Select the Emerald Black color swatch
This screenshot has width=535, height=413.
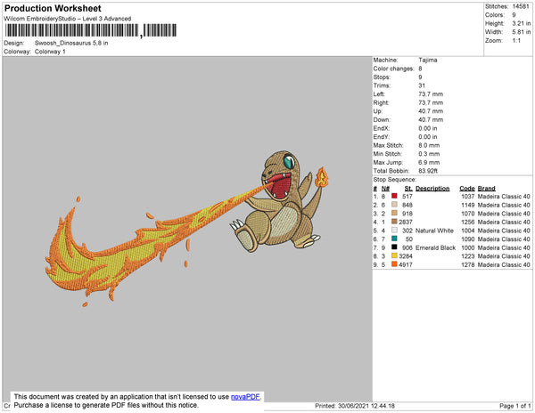(x=394, y=247)
